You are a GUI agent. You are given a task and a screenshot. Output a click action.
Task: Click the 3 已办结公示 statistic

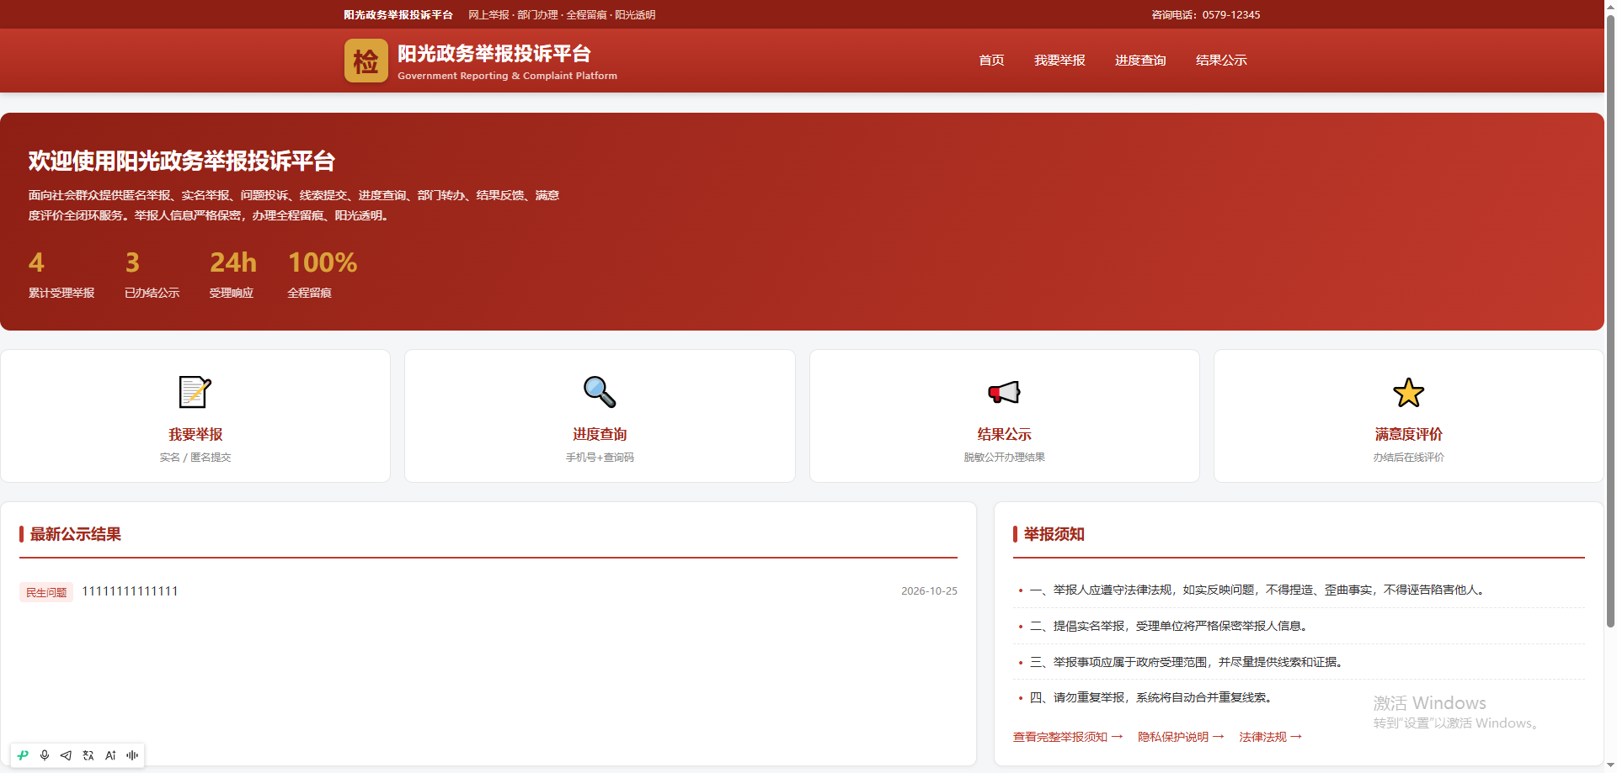[x=152, y=274]
